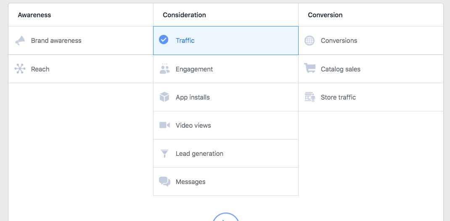This screenshot has height=221, width=450.
Task: Click the Reach network icon
Action: (x=20, y=69)
